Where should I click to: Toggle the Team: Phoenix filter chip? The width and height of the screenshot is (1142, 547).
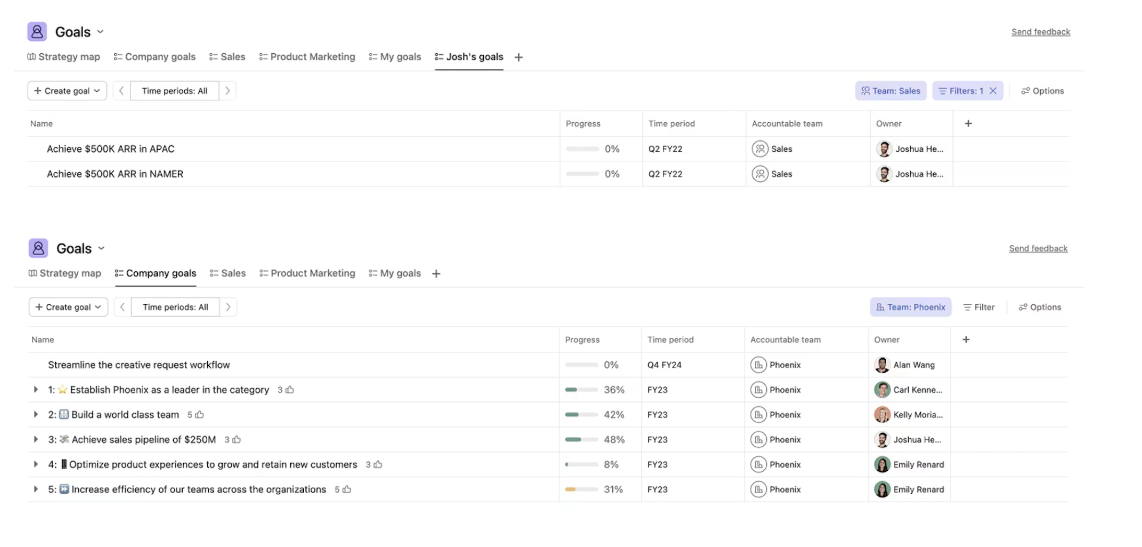point(910,307)
